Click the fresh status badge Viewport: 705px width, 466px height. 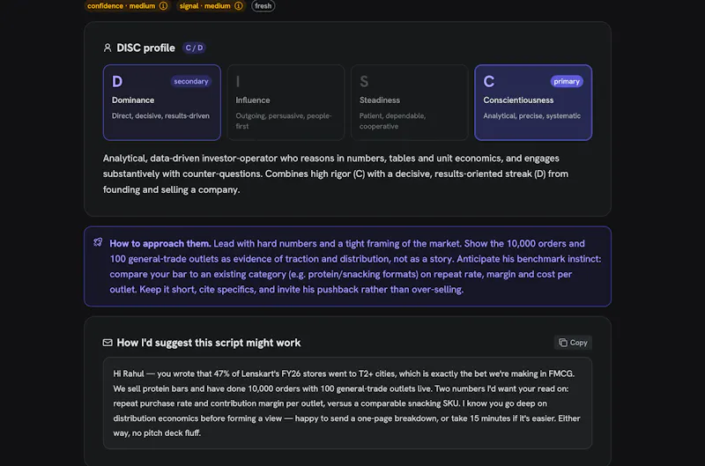click(263, 6)
